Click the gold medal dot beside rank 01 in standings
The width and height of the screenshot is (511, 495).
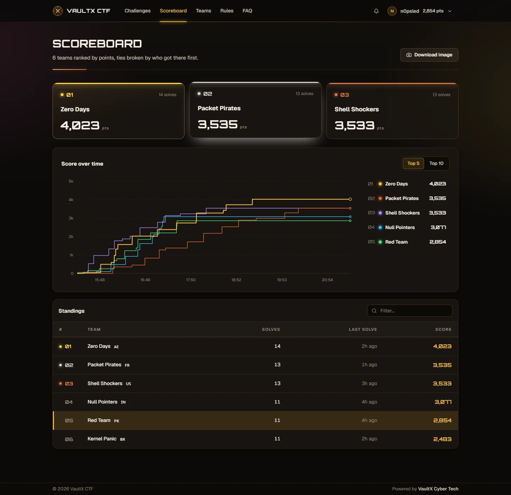60,346
